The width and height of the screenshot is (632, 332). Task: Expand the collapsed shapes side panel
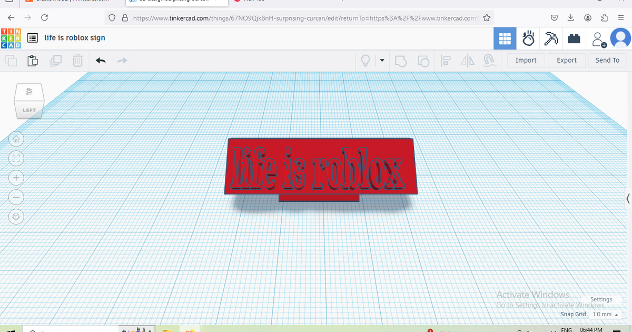click(628, 199)
